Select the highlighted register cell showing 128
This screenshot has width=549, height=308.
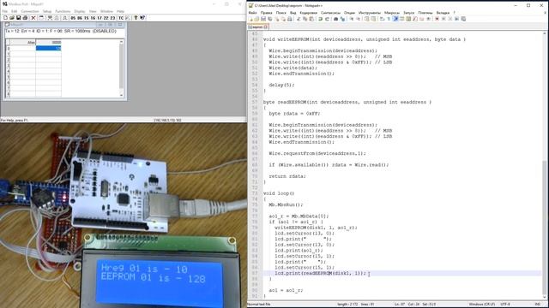(x=48, y=48)
